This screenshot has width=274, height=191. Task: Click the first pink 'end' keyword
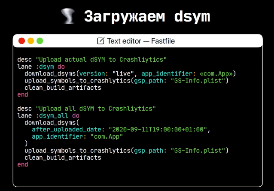pyautogui.click(x=23, y=94)
